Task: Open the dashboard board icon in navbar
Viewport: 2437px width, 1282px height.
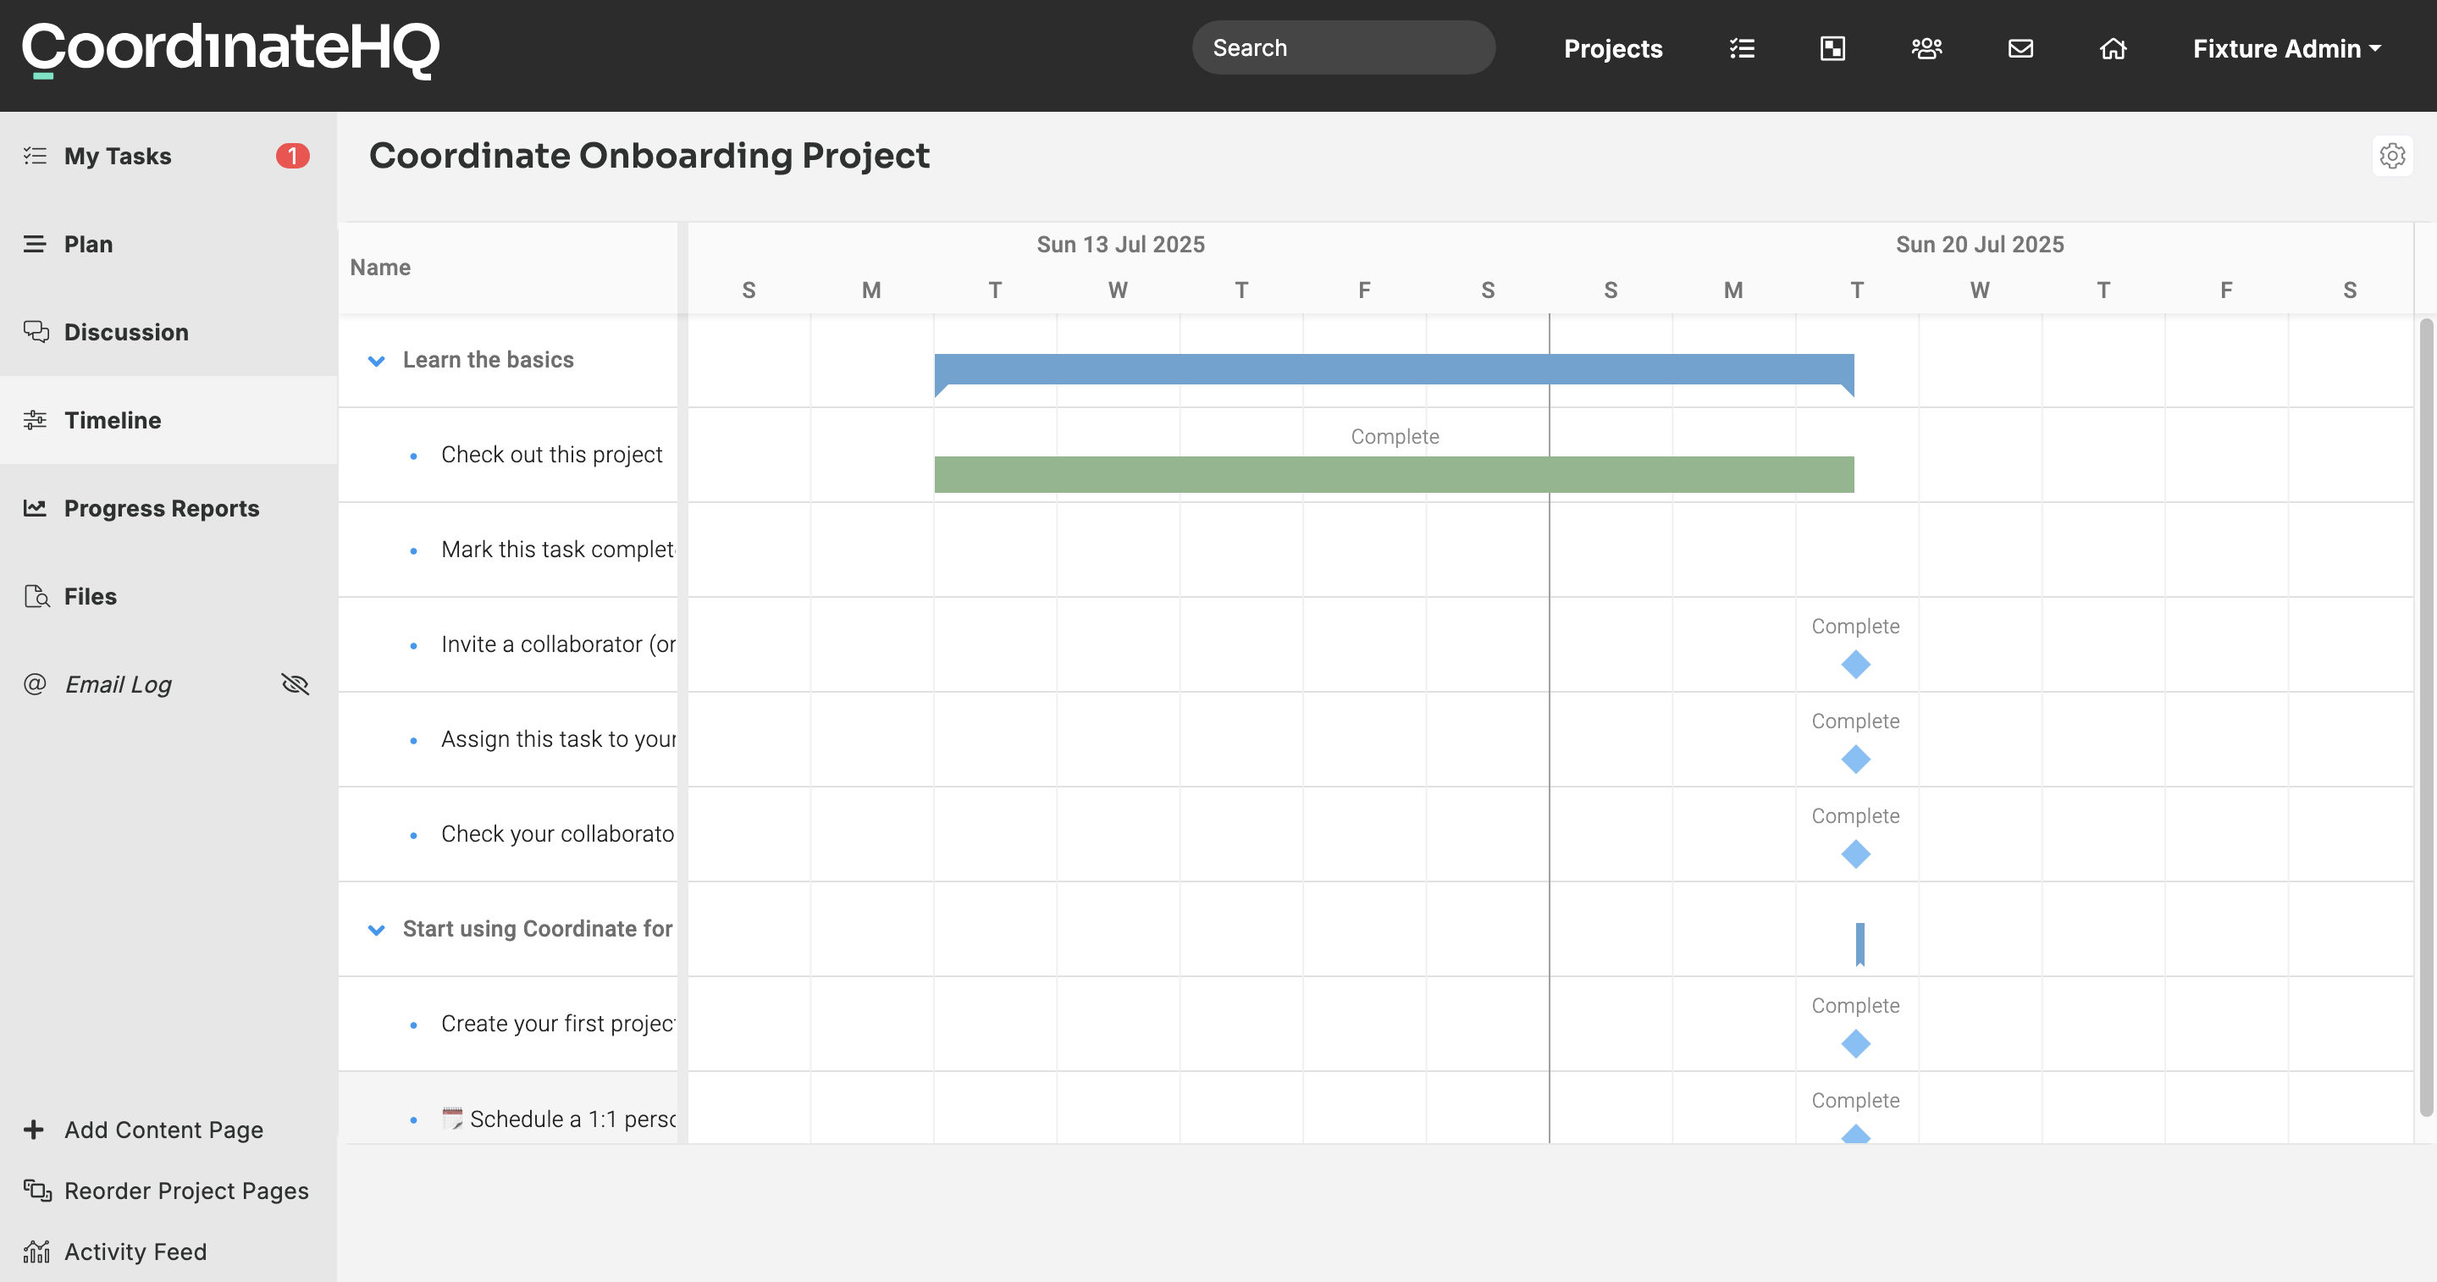Action: (1832, 48)
